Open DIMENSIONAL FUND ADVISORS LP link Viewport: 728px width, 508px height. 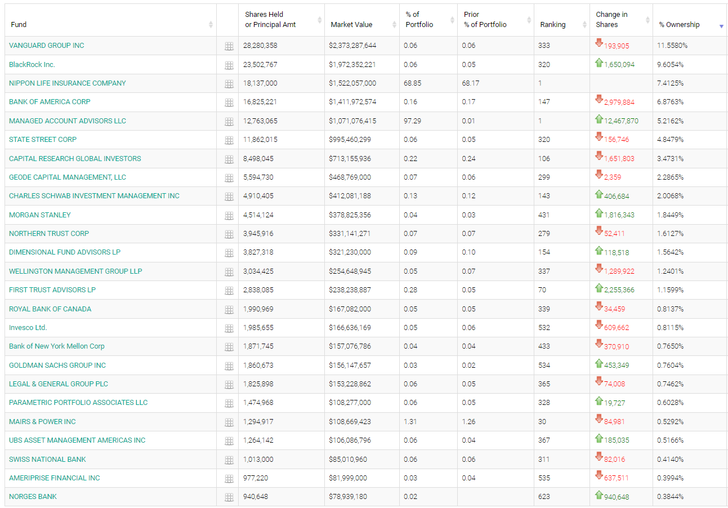click(65, 252)
